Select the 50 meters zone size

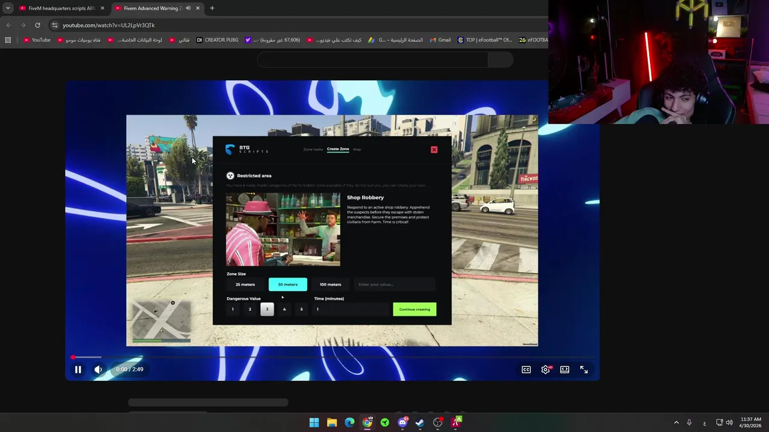point(288,284)
